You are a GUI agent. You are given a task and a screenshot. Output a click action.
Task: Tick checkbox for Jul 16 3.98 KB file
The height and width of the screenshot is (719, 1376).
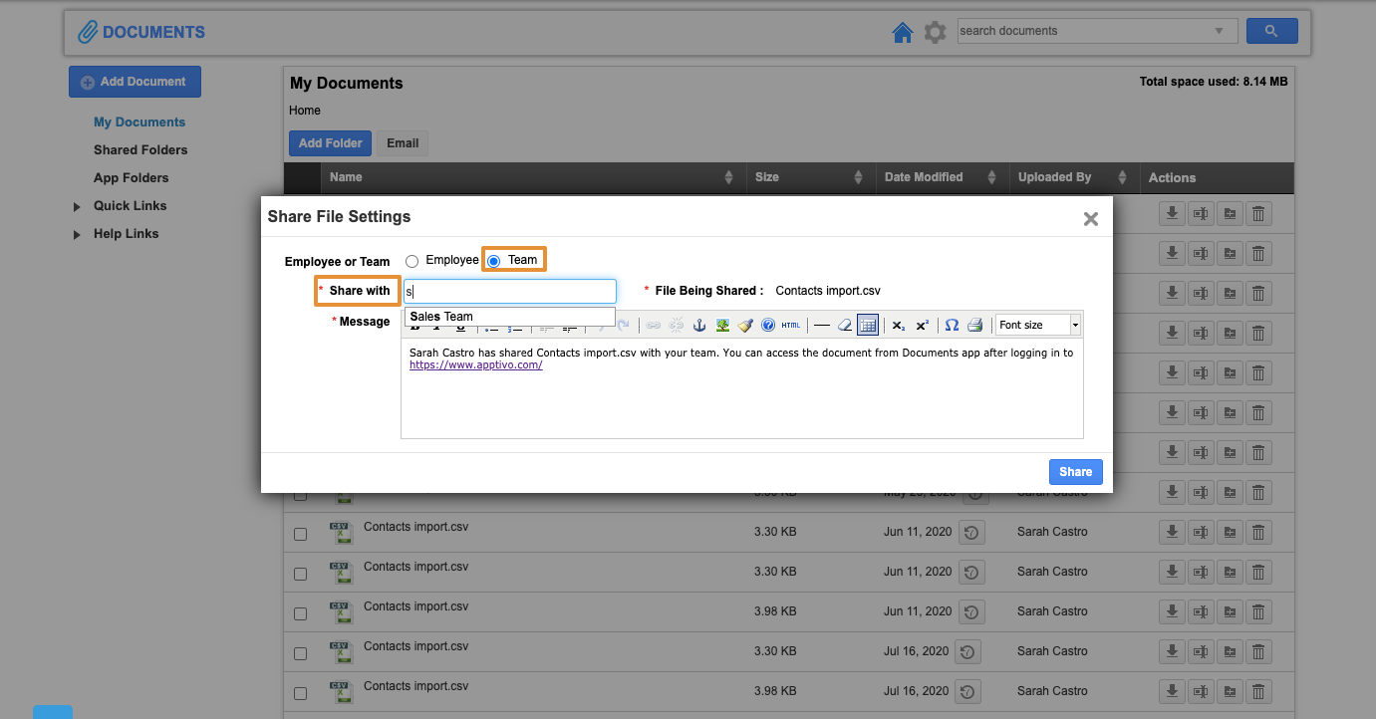click(300, 693)
